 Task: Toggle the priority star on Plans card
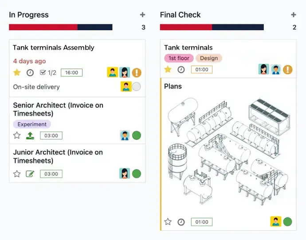[x=168, y=221]
